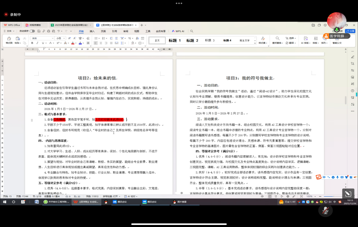Switch to the 插入 (Insert) ribbon tab
The width and height of the screenshot is (358, 227).
point(92,31)
